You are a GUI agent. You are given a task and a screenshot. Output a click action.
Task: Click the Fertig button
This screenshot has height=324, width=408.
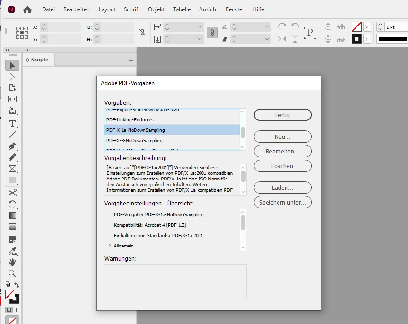click(x=283, y=115)
